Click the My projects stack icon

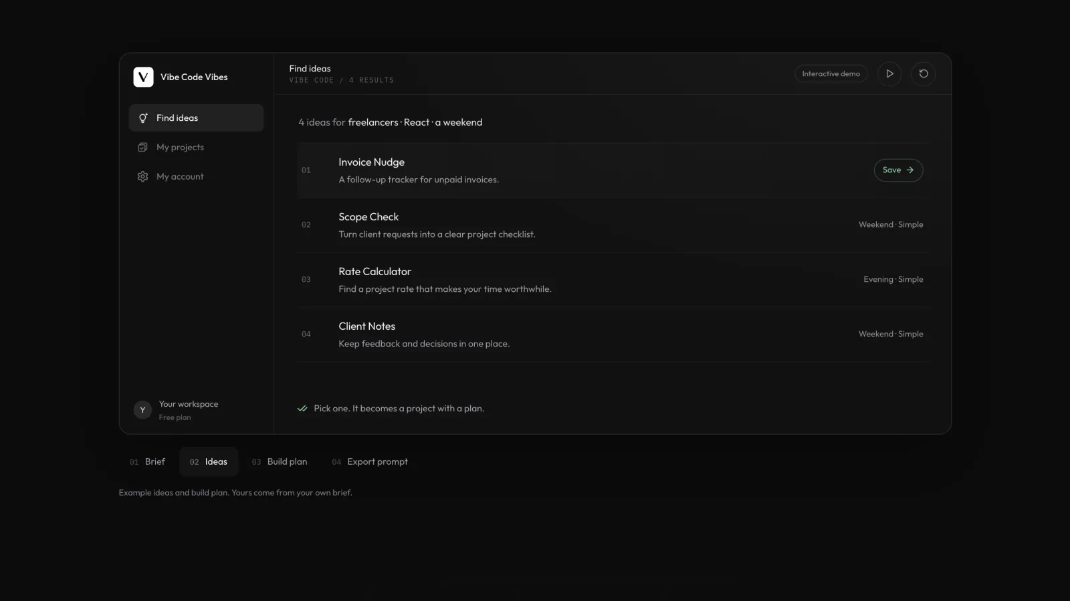coord(142,148)
